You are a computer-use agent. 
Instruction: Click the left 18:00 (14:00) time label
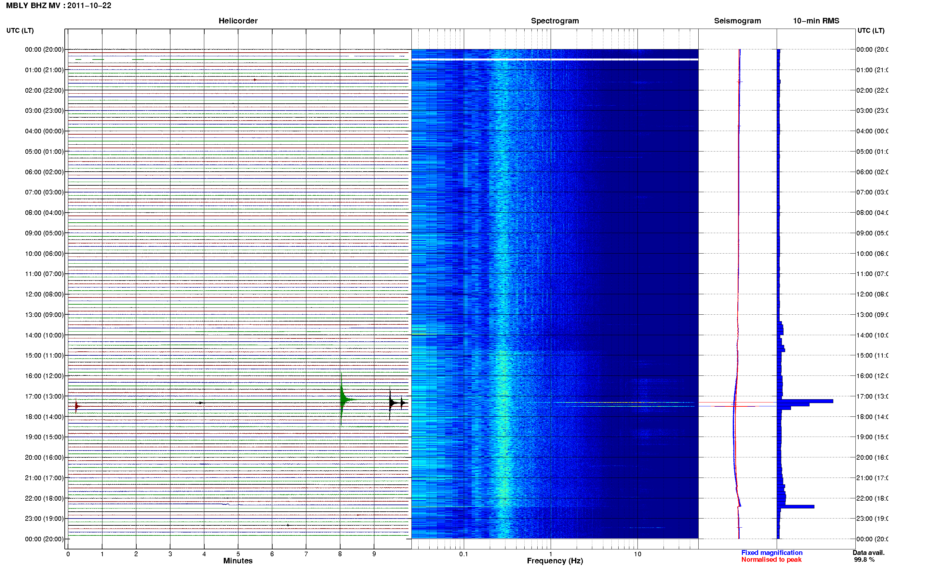coord(44,417)
